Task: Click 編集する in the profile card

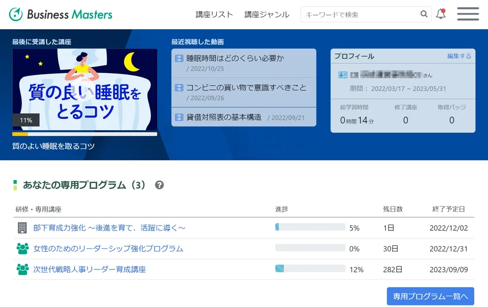Action: tap(459, 56)
